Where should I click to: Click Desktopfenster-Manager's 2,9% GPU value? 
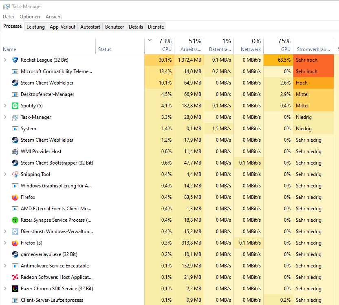click(x=278, y=94)
